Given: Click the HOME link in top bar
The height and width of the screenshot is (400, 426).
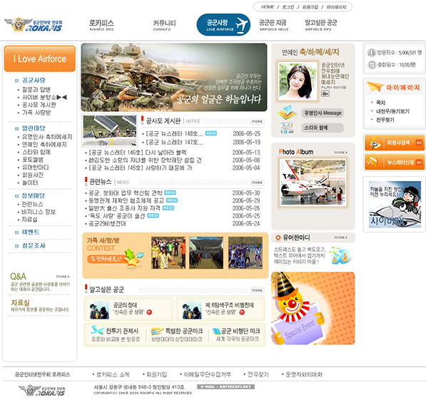Looking at the screenshot, I should (268, 7).
